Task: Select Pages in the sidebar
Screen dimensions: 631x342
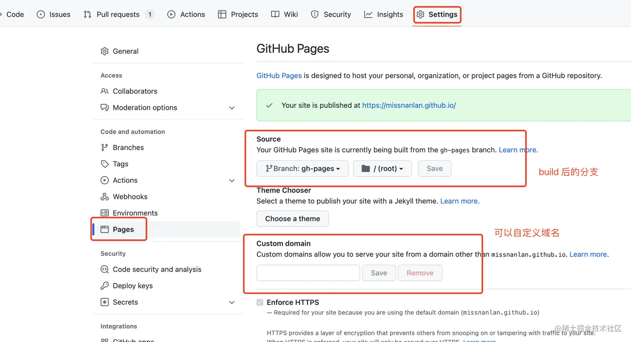Action: 123,230
